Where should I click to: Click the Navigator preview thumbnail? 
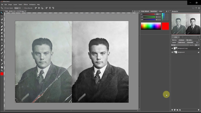coord(186,24)
